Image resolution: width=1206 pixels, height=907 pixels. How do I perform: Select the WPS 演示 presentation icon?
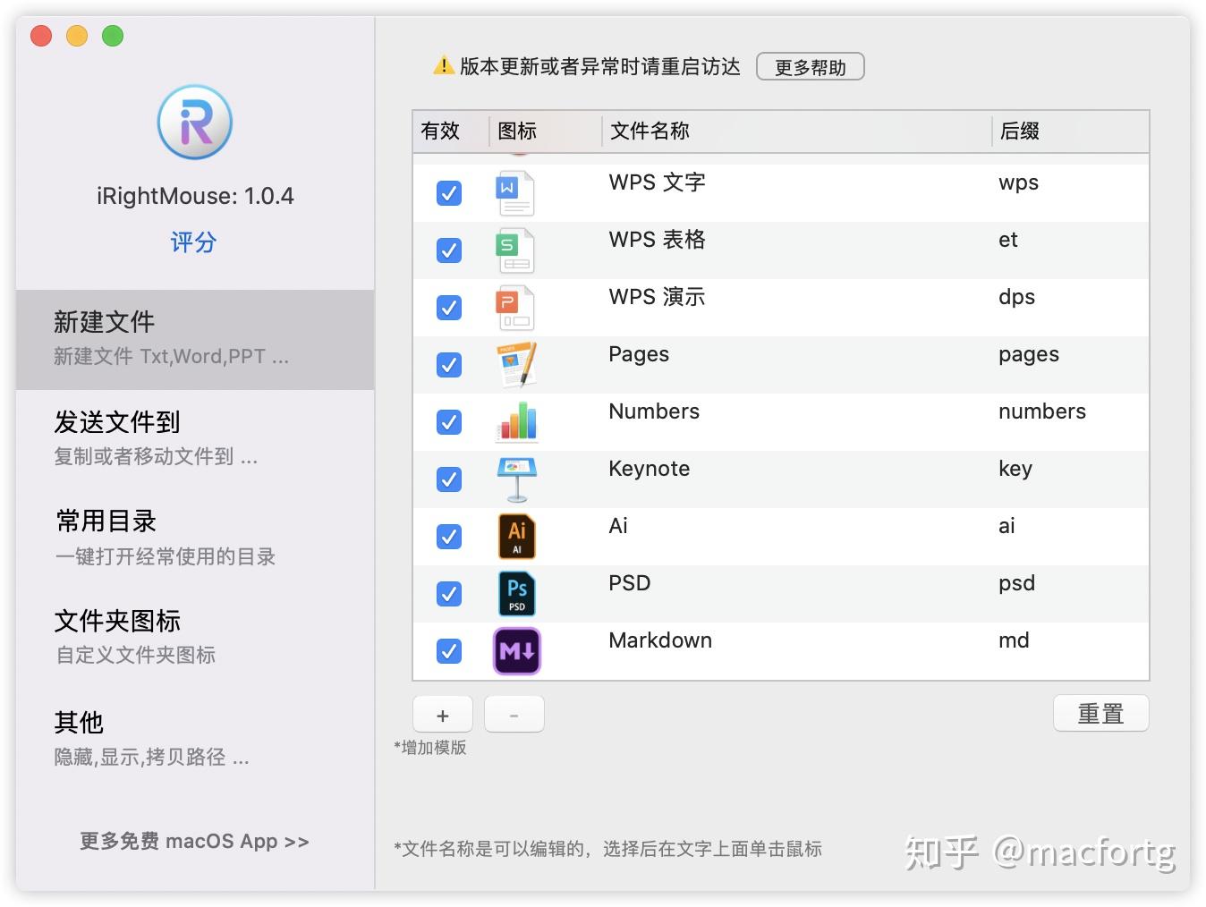tap(514, 307)
